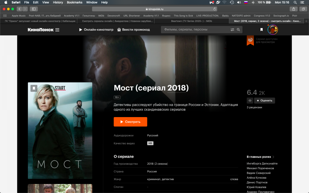Screen dimensions: 309x193
Task: Toggle the Safari sidebar button
Action: click(33, 9)
